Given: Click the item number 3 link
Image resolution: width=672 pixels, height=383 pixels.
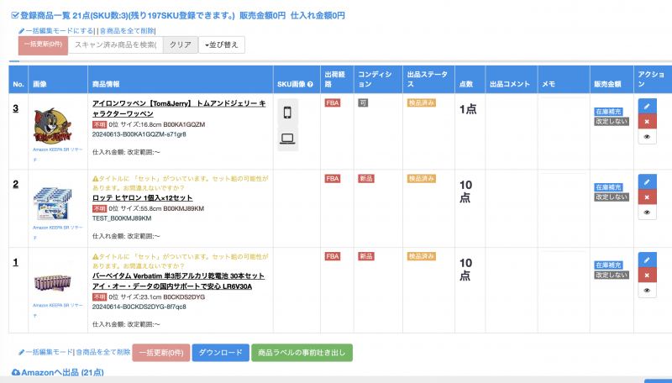Looking at the screenshot, I should (x=16, y=108).
